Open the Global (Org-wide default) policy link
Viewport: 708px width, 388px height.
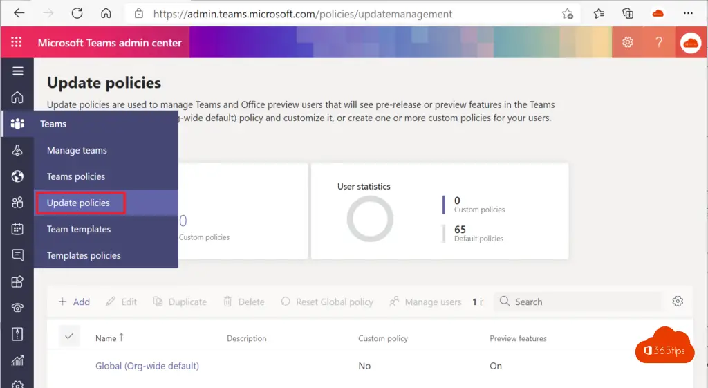pos(147,366)
